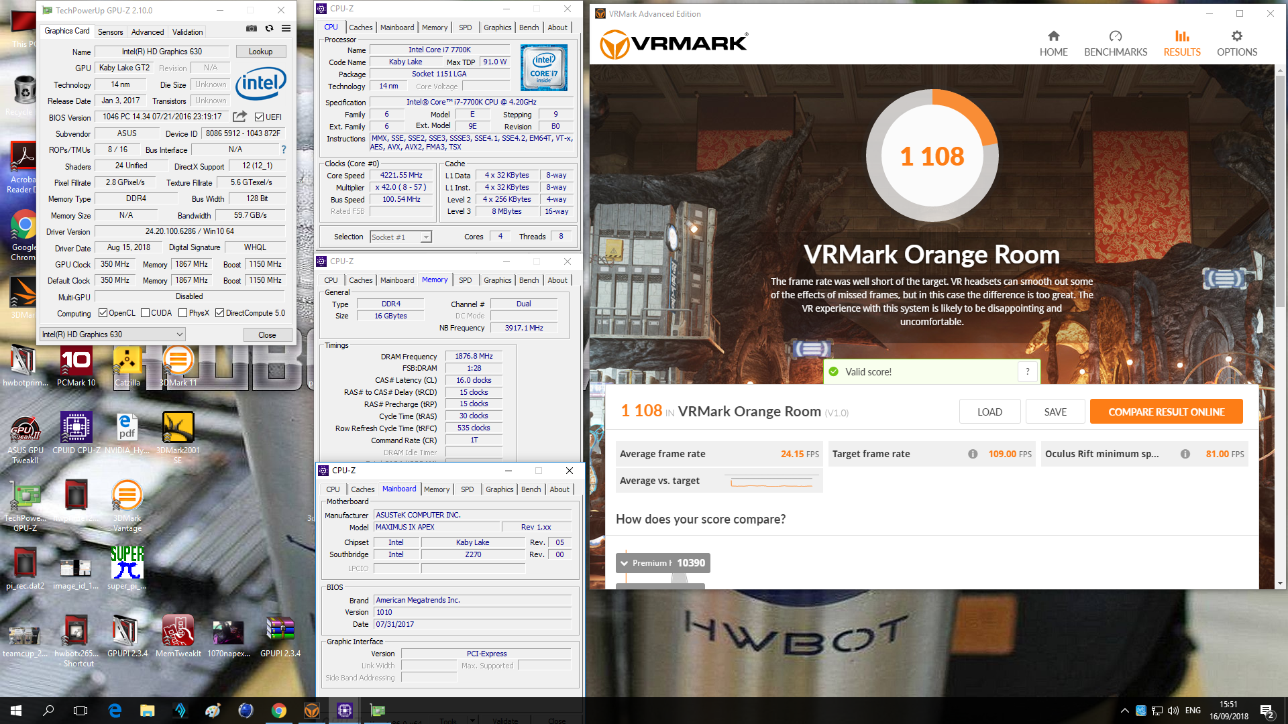Image resolution: width=1288 pixels, height=724 pixels.
Task: Open GPU-Z hamburger menu icon
Action: (286, 29)
